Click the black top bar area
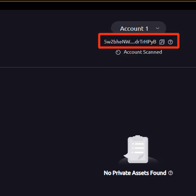196x196 pixels. click(98, 6)
